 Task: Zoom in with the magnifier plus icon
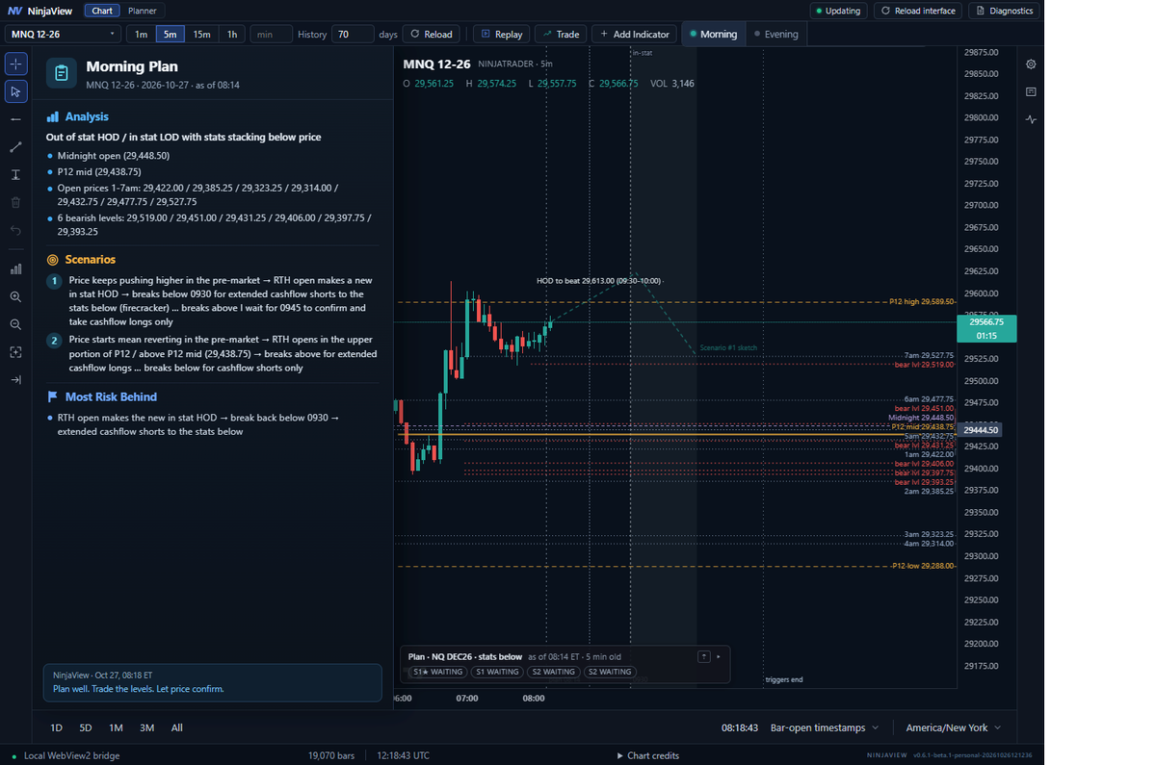pos(15,296)
